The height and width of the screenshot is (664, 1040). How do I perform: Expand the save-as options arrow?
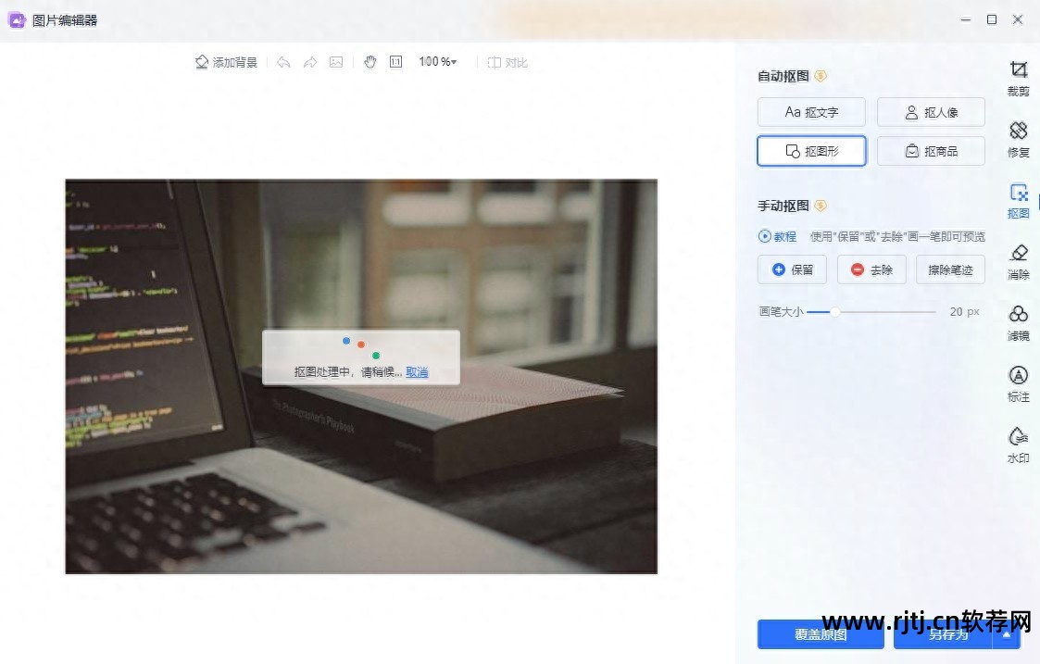pos(1007,634)
